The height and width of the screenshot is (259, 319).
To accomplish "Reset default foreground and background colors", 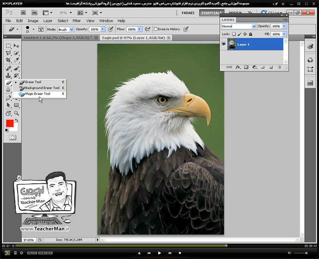I will click(x=7, y=130).
